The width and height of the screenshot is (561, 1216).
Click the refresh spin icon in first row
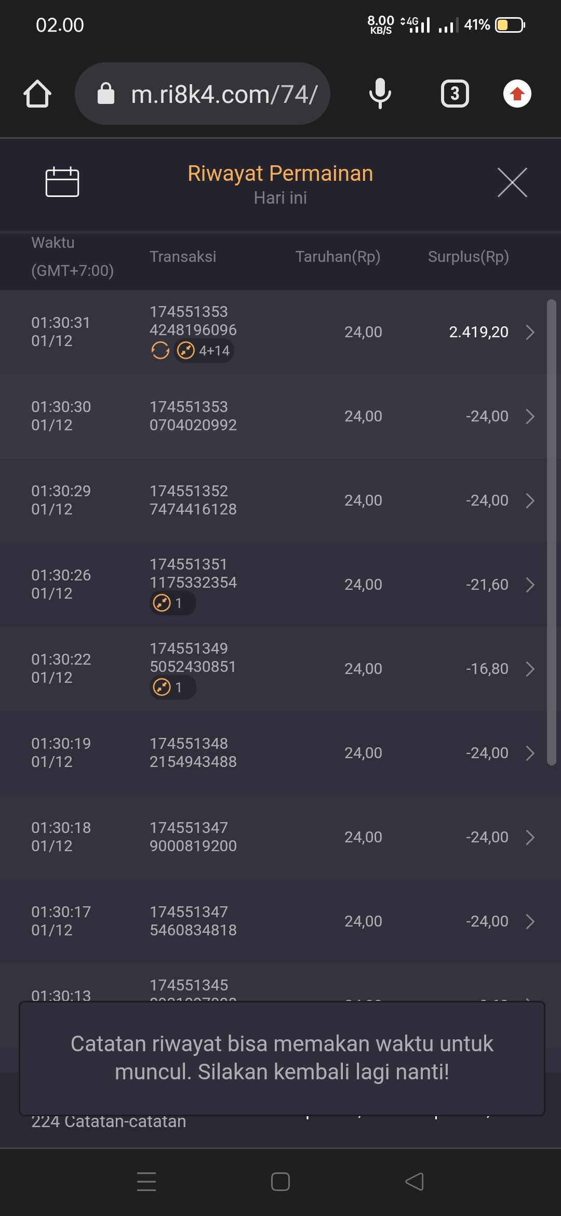coord(161,351)
